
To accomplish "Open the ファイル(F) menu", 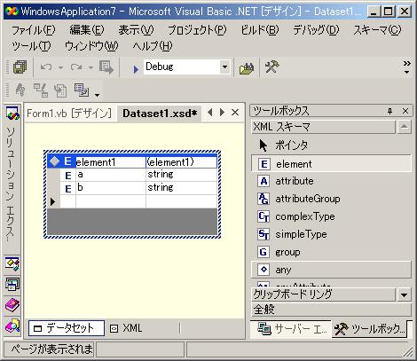I will click(x=34, y=30).
